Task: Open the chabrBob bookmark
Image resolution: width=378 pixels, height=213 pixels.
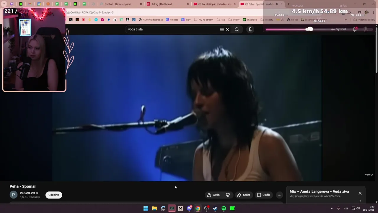Action: (x=250, y=20)
